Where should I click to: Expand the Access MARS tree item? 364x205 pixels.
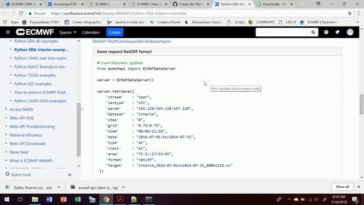pos(6,109)
